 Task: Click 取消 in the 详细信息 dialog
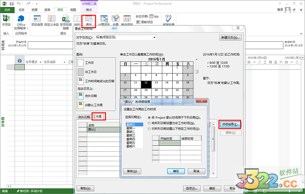[x=197, y=171]
